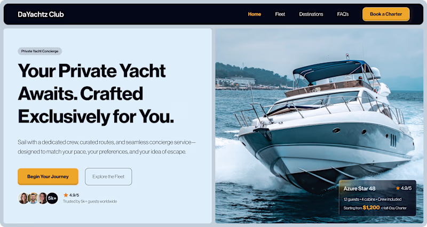
Task: Click the star rating in Azure Star card
Action: (x=404, y=188)
